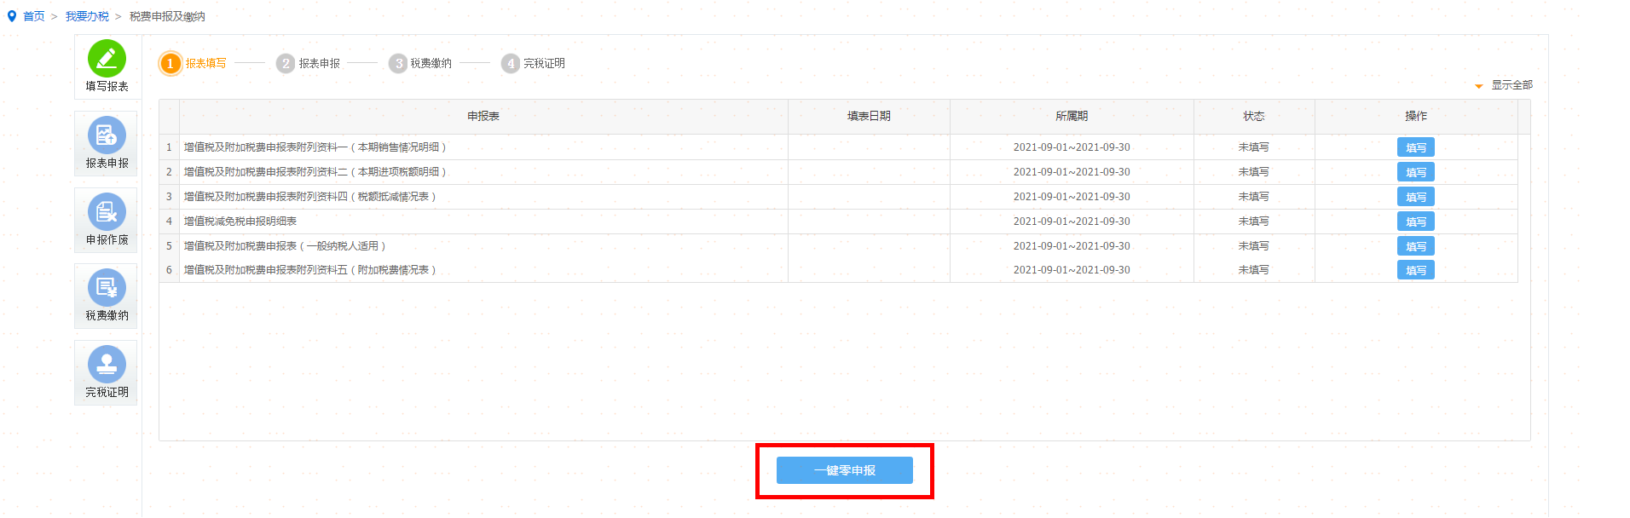Expand the 显示全部 dropdown arrow
The image size is (1630, 518).
tap(1479, 86)
